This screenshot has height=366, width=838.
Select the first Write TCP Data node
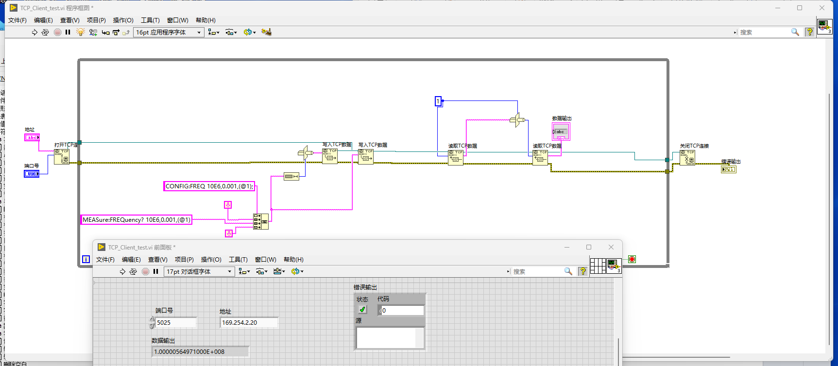(x=330, y=156)
